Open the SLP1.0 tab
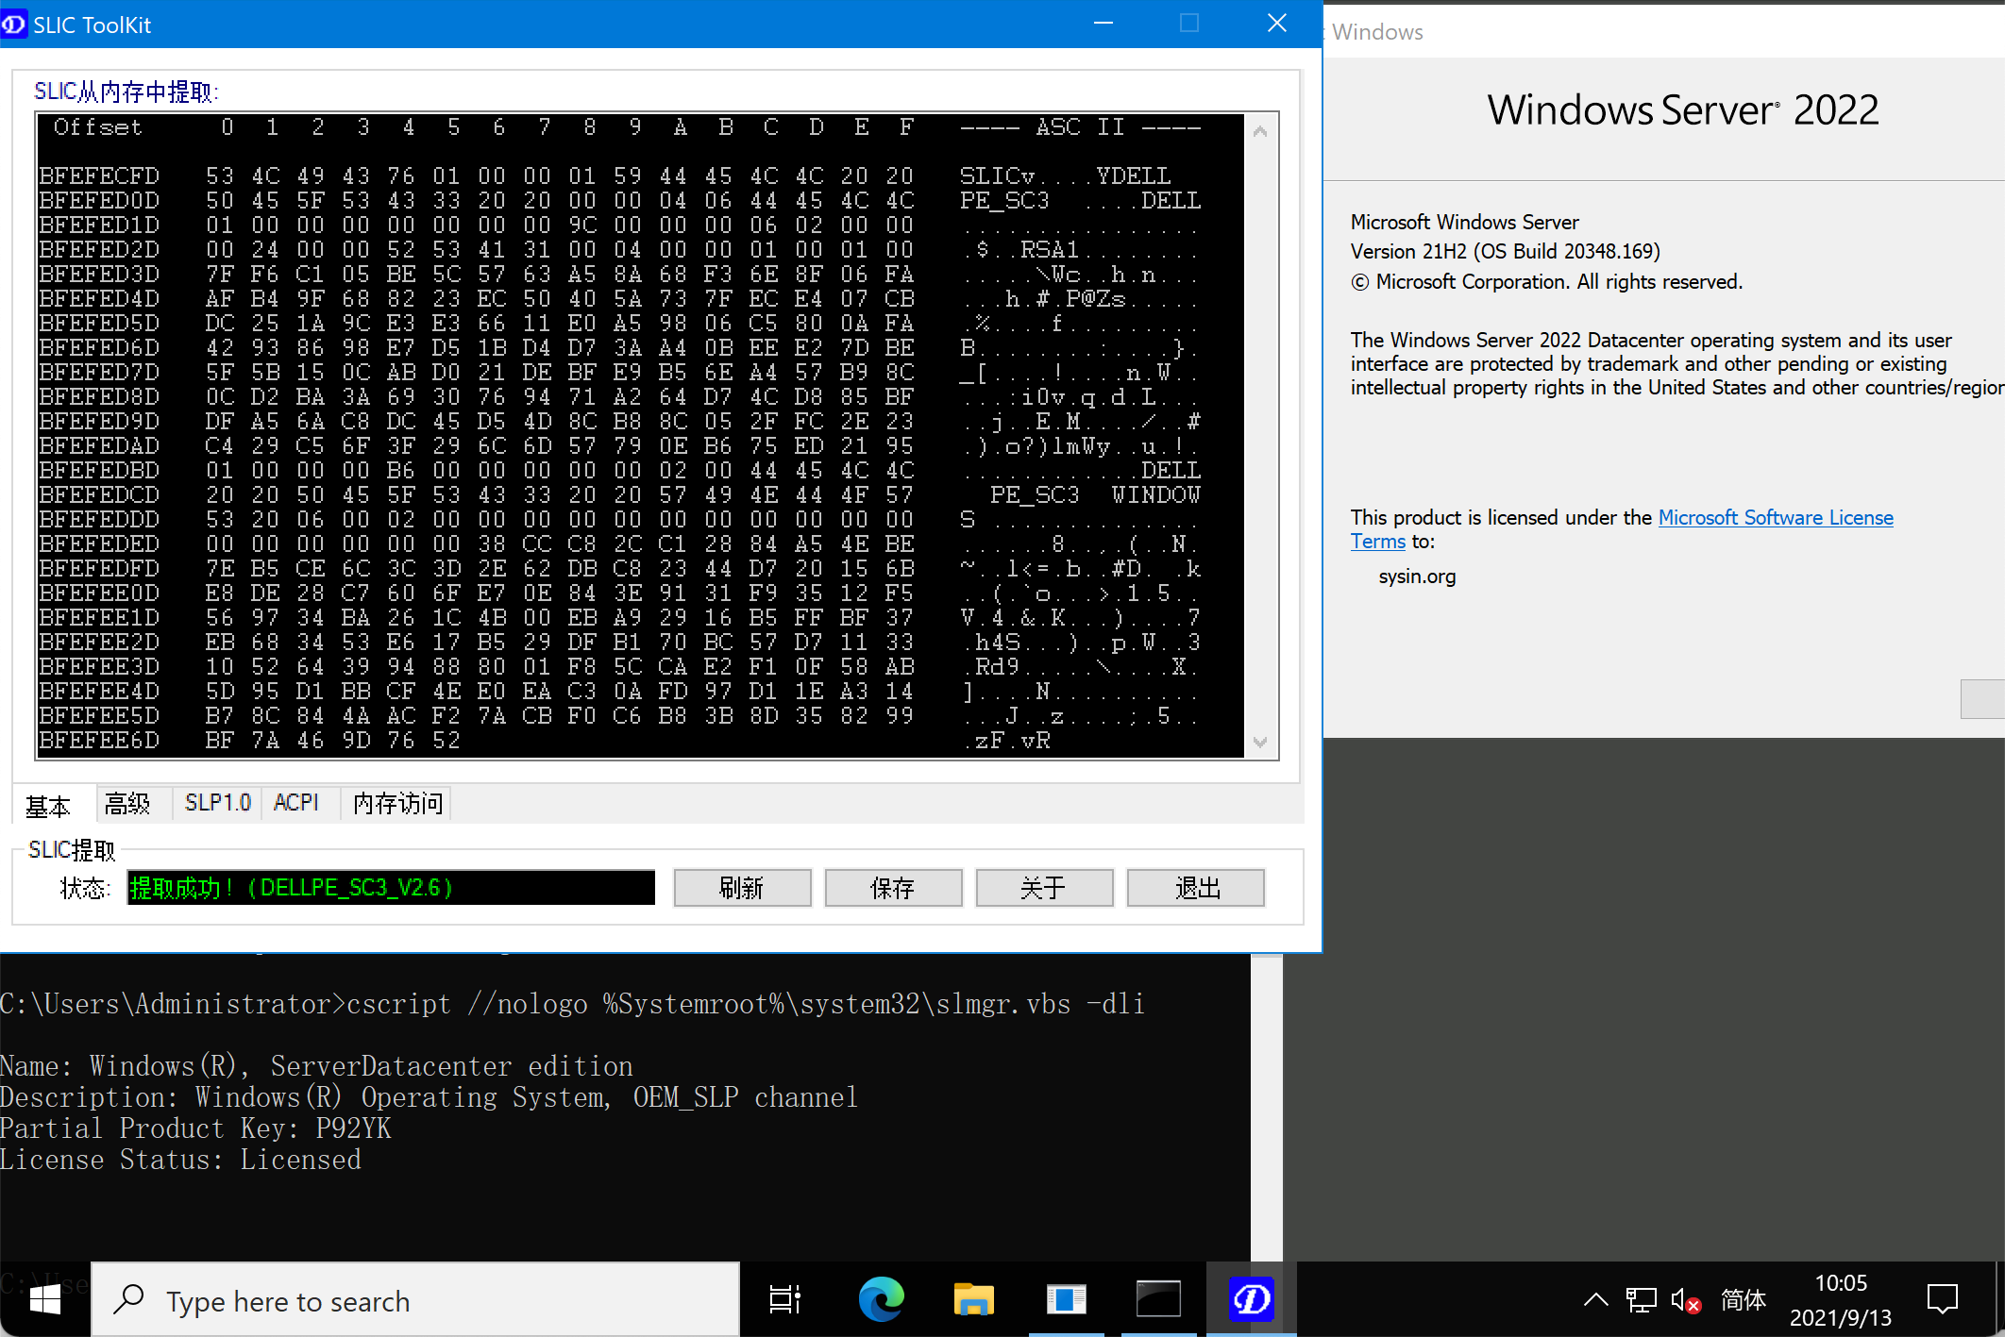2005x1337 pixels. point(217,803)
